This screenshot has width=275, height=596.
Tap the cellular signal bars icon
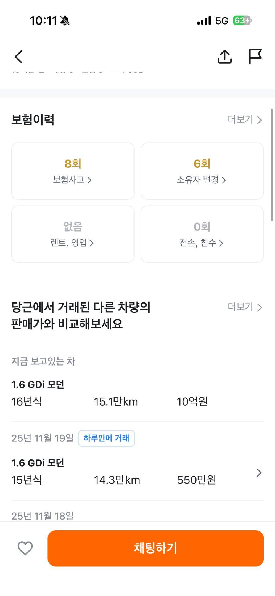(x=204, y=21)
